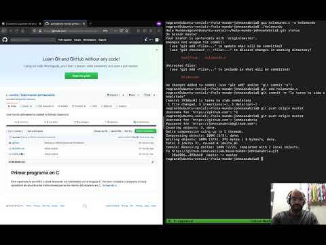Dismiss the Learn Git and GitHub banner
Screen dimensions: 326x245
coord(157,50)
